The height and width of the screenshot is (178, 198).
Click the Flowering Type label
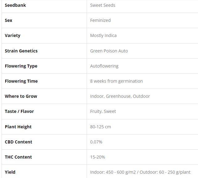point(21,66)
